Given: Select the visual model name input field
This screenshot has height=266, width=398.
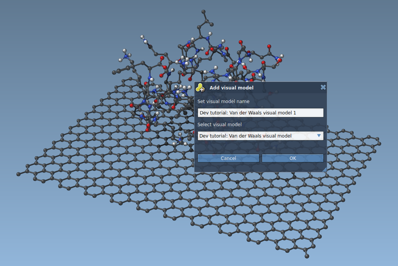Looking at the screenshot, I should [x=260, y=113].
